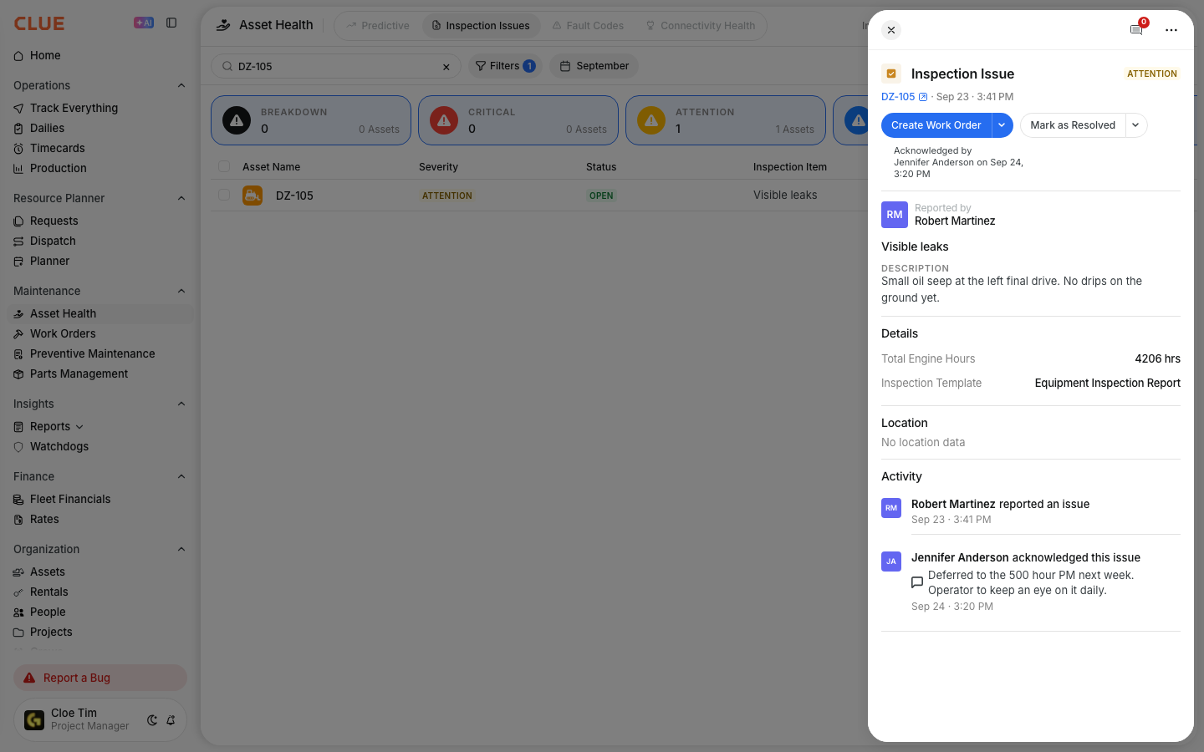This screenshot has height=752, width=1204.
Task: Click the September date filter
Action: [594, 66]
